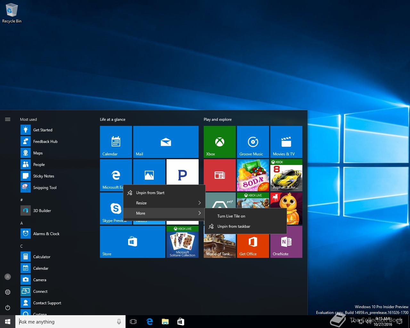Click the Most used heading
Image resolution: width=410 pixels, height=328 pixels.
point(29,119)
